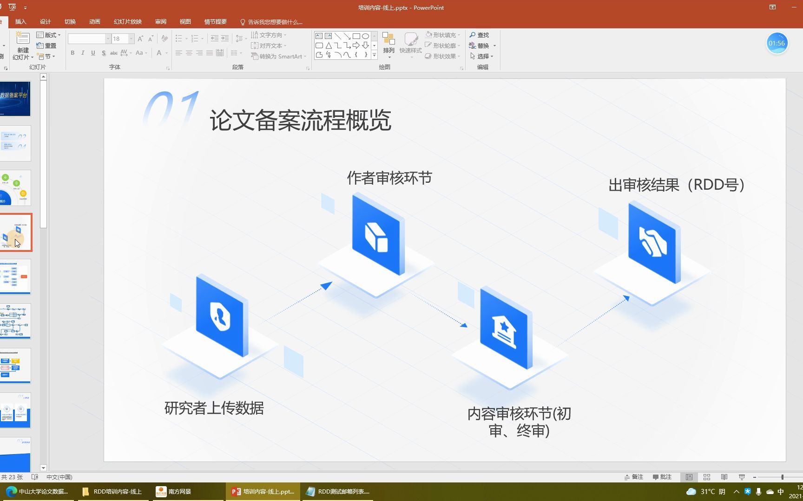Adjust the zoom slider in status bar
This screenshot has width=803, height=501.
[x=782, y=477]
